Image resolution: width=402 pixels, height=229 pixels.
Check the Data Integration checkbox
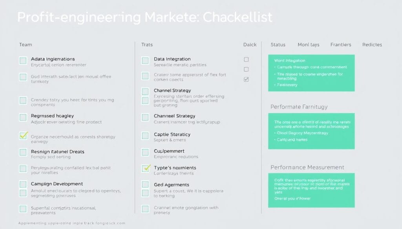[x=145, y=60]
